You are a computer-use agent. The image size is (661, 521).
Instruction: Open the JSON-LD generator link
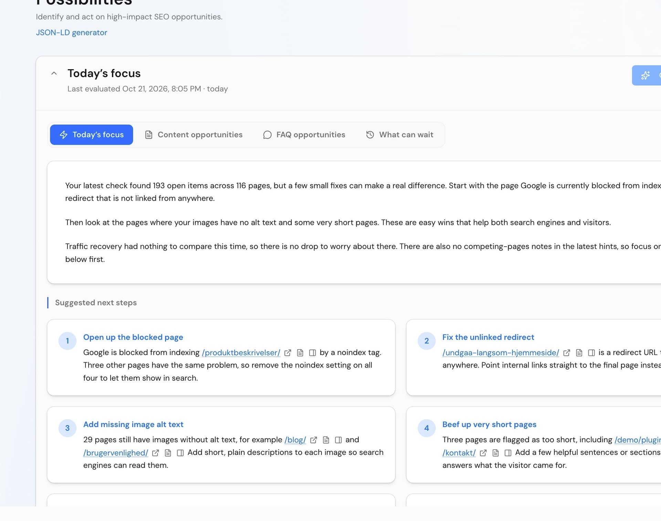(x=72, y=32)
